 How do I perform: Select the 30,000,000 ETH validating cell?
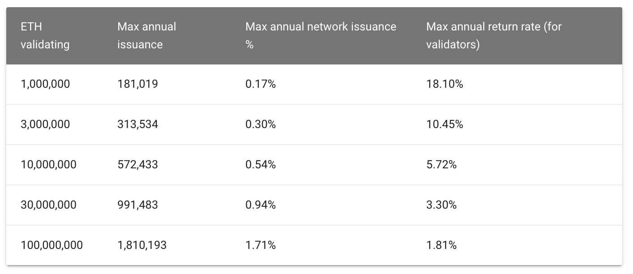tap(48, 205)
